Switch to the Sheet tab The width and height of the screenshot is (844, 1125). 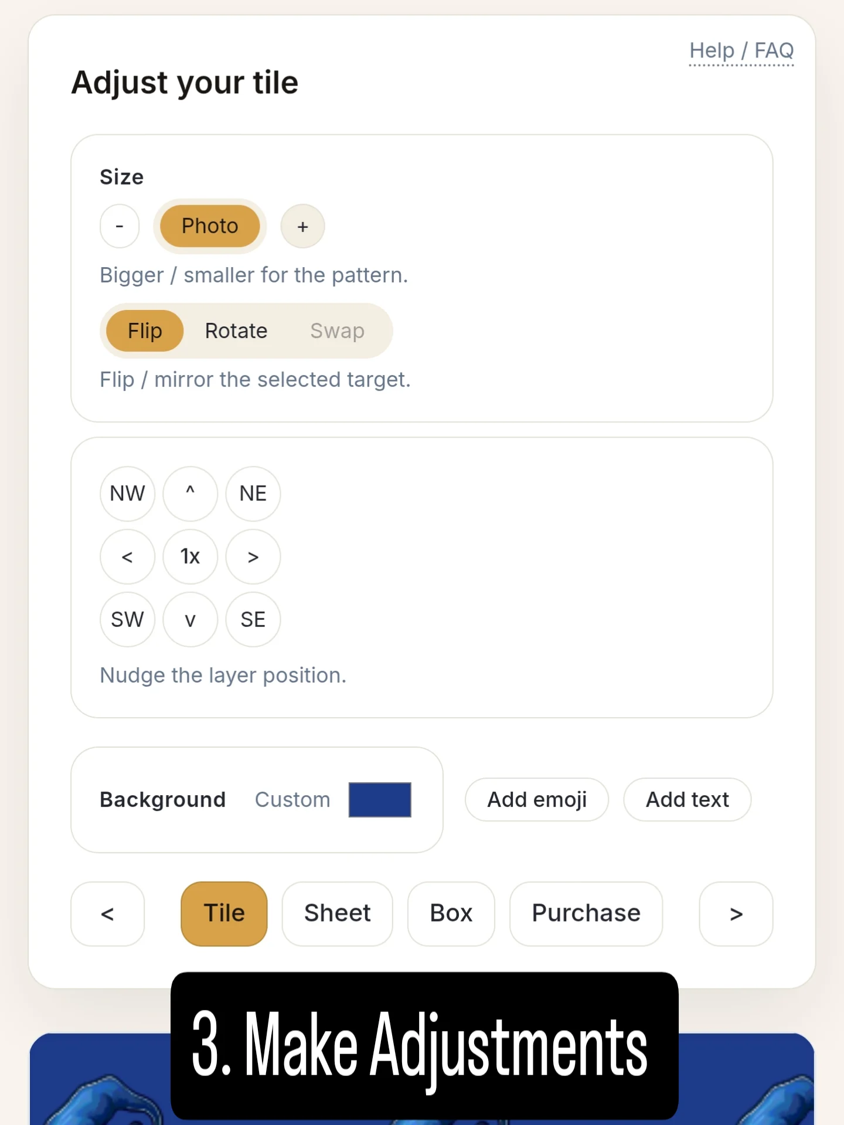(x=337, y=913)
